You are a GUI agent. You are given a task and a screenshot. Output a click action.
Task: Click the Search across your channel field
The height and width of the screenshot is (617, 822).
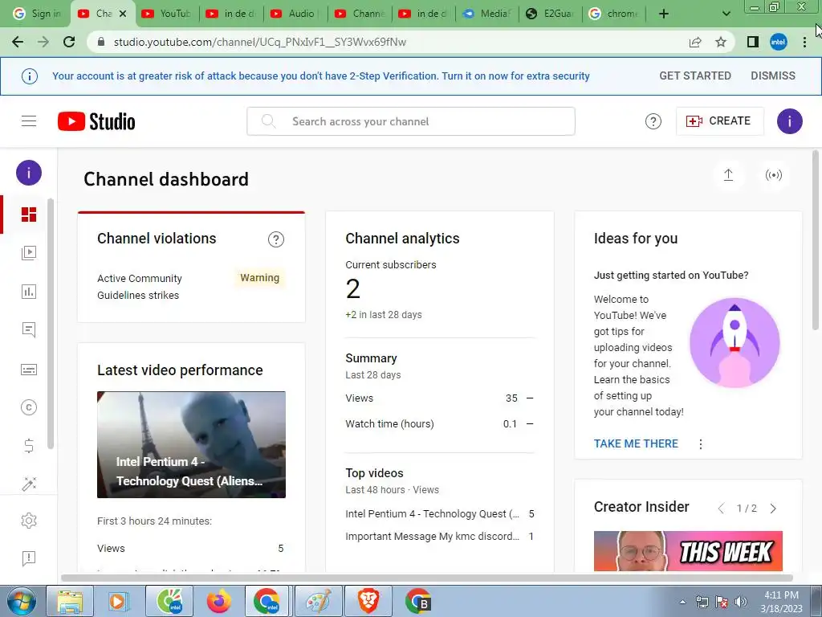point(411,121)
